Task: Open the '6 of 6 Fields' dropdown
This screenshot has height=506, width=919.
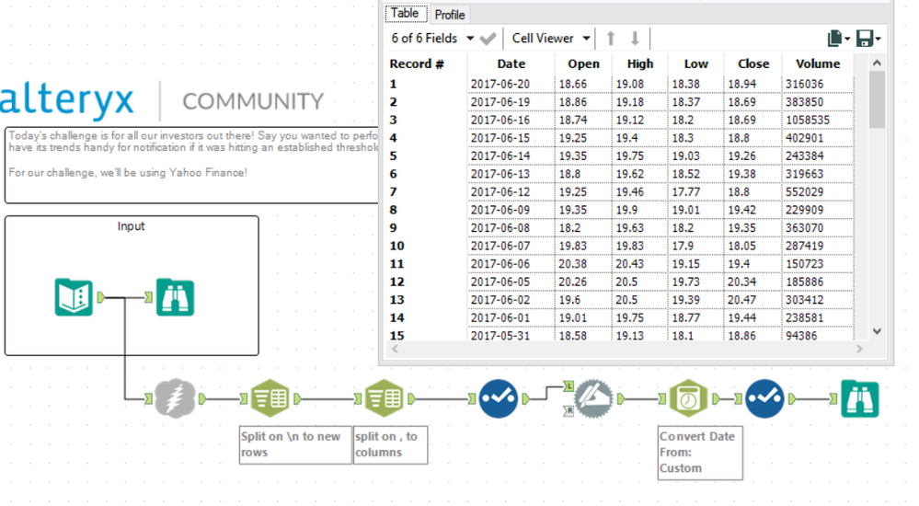Action: (432, 39)
